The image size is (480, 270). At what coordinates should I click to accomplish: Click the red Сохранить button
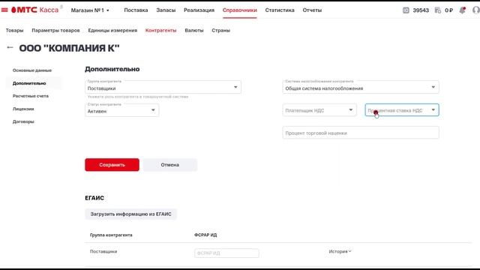[112, 165]
